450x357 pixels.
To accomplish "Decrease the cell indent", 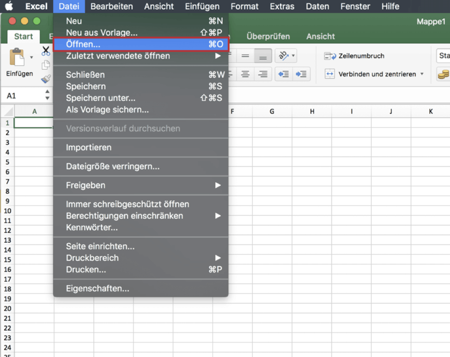I will [x=284, y=74].
